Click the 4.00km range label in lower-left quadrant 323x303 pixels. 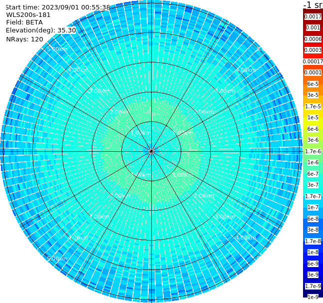78,238
